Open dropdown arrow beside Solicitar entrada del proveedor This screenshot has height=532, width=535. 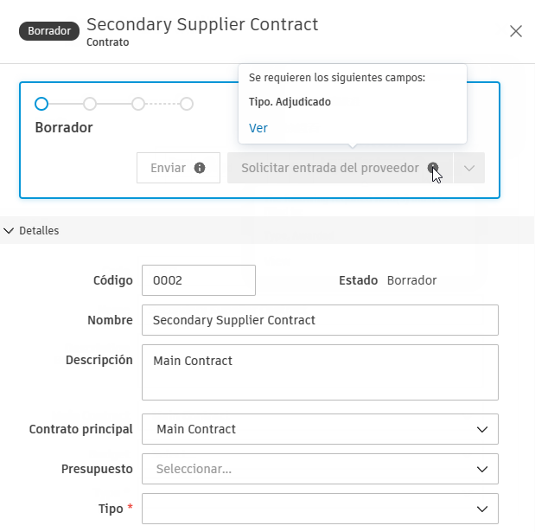pyautogui.click(x=469, y=168)
